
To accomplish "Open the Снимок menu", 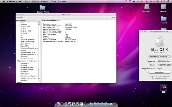I will (45, 1).
